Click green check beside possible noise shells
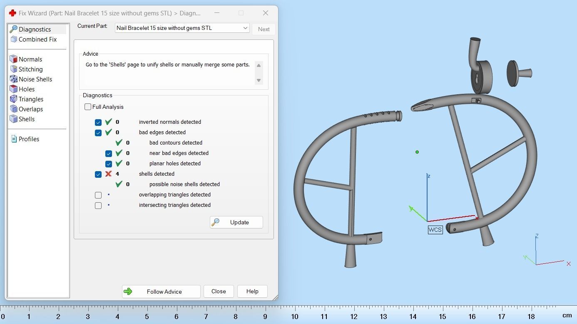Image resolution: width=577 pixels, height=324 pixels. click(119, 184)
